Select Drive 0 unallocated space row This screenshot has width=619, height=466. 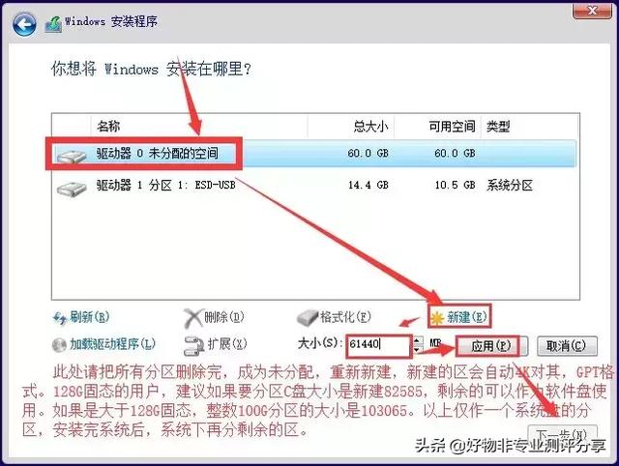pos(313,154)
